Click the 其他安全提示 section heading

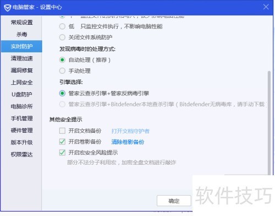(65, 120)
